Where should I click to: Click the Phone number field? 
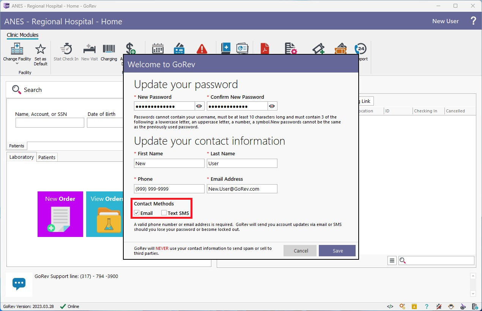pyautogui.click(x=169, y=189)
